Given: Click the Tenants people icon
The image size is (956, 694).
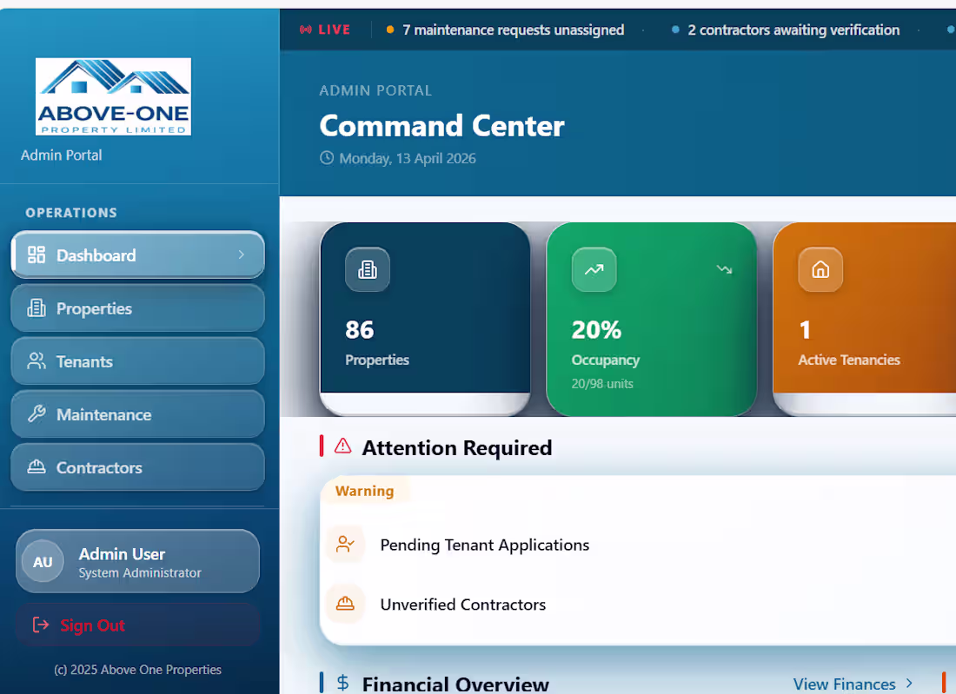Looking at the screenshot, I should click(x=37, y=361).
